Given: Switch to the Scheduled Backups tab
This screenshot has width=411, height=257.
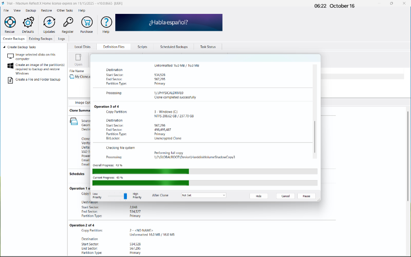Looking at the screenshot, I should (x=173, y=47).
